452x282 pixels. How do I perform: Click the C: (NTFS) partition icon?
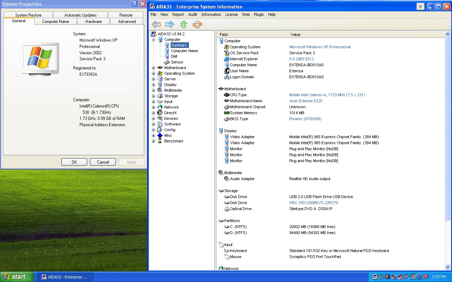(227, 227)
